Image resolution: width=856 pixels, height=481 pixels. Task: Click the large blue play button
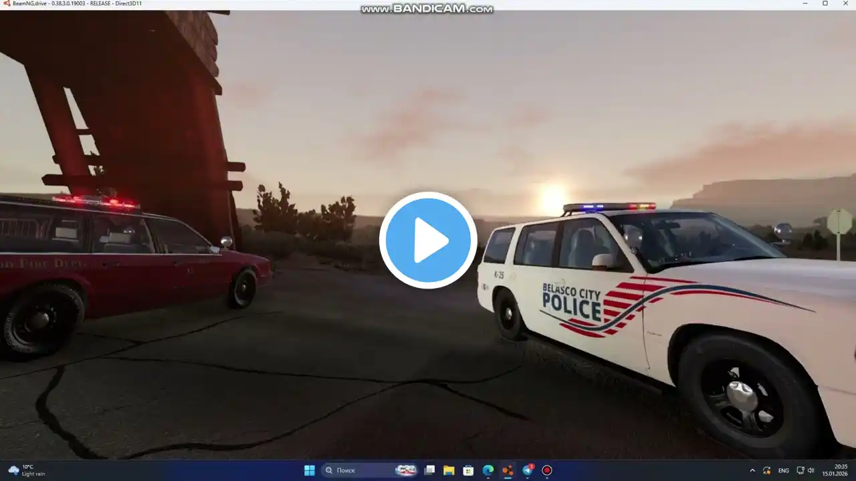428,240
